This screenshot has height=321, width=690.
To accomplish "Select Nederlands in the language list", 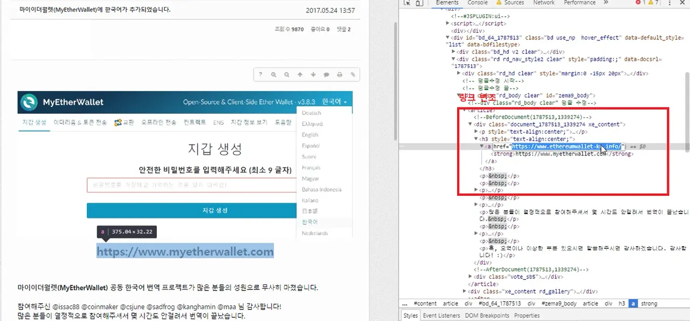I will point(315,233).
